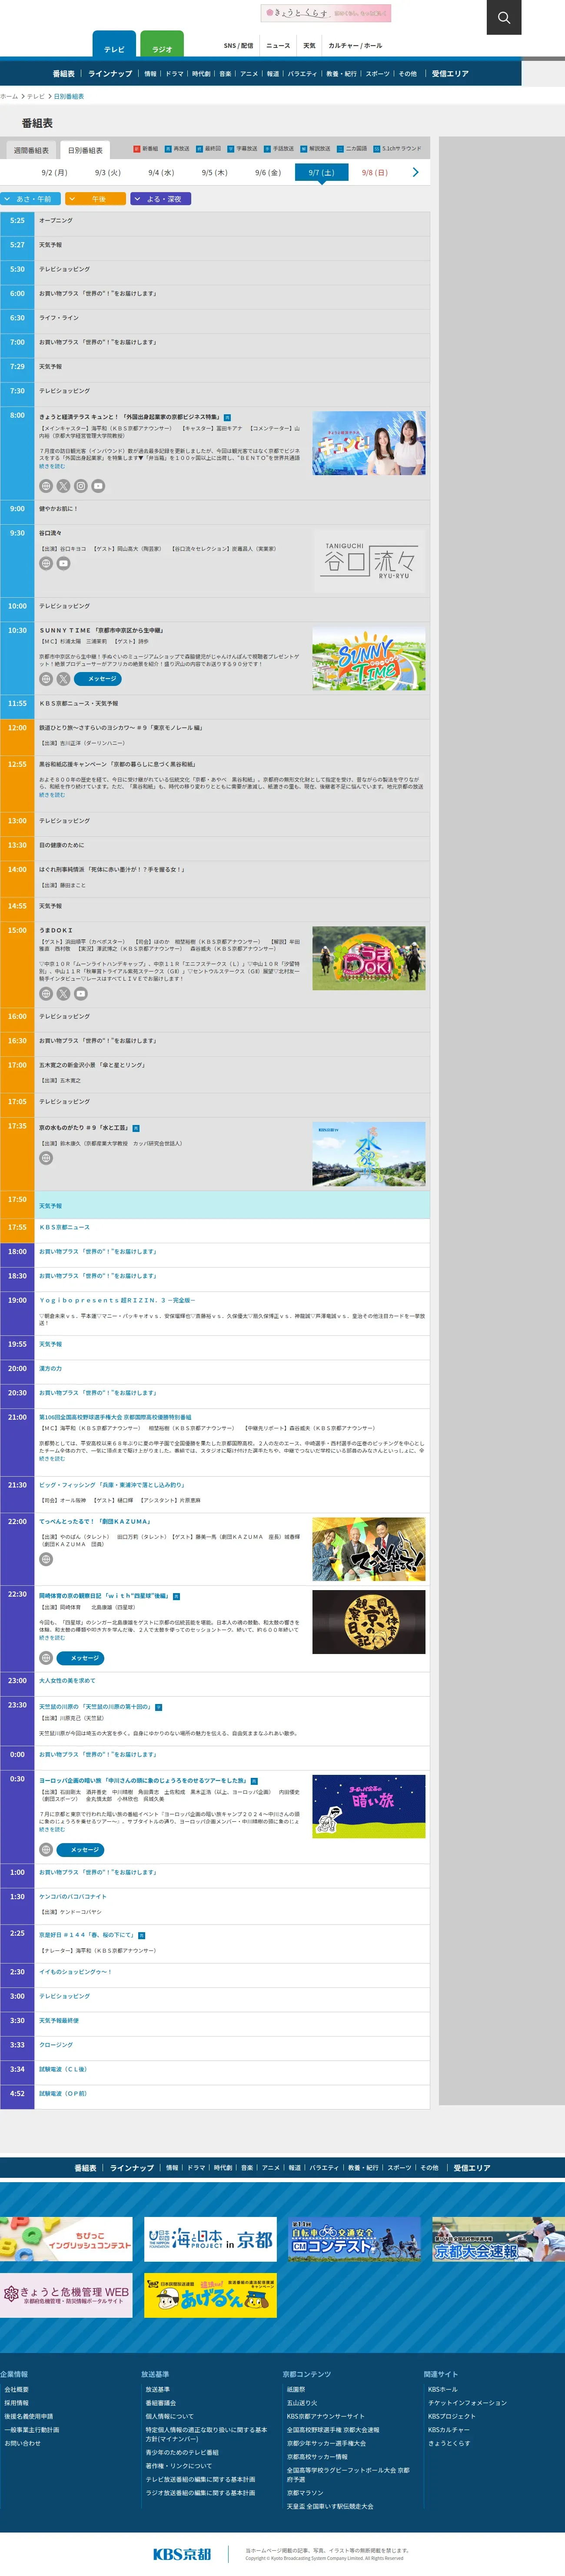Expand 続きを読む for ヨーロッパ企画の暗い旅

(52, 1830)
